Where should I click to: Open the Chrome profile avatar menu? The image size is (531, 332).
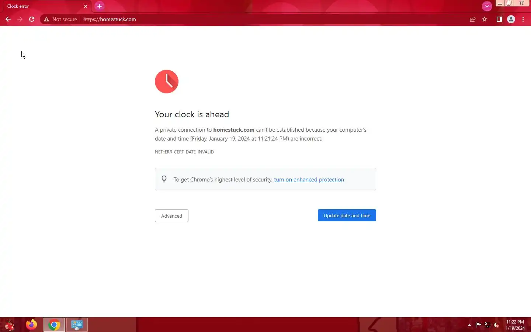point(511,19)
